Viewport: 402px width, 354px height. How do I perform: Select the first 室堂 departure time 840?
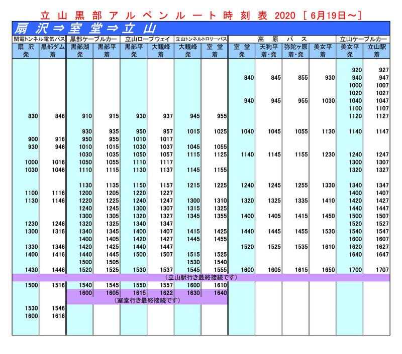(249, 78)
